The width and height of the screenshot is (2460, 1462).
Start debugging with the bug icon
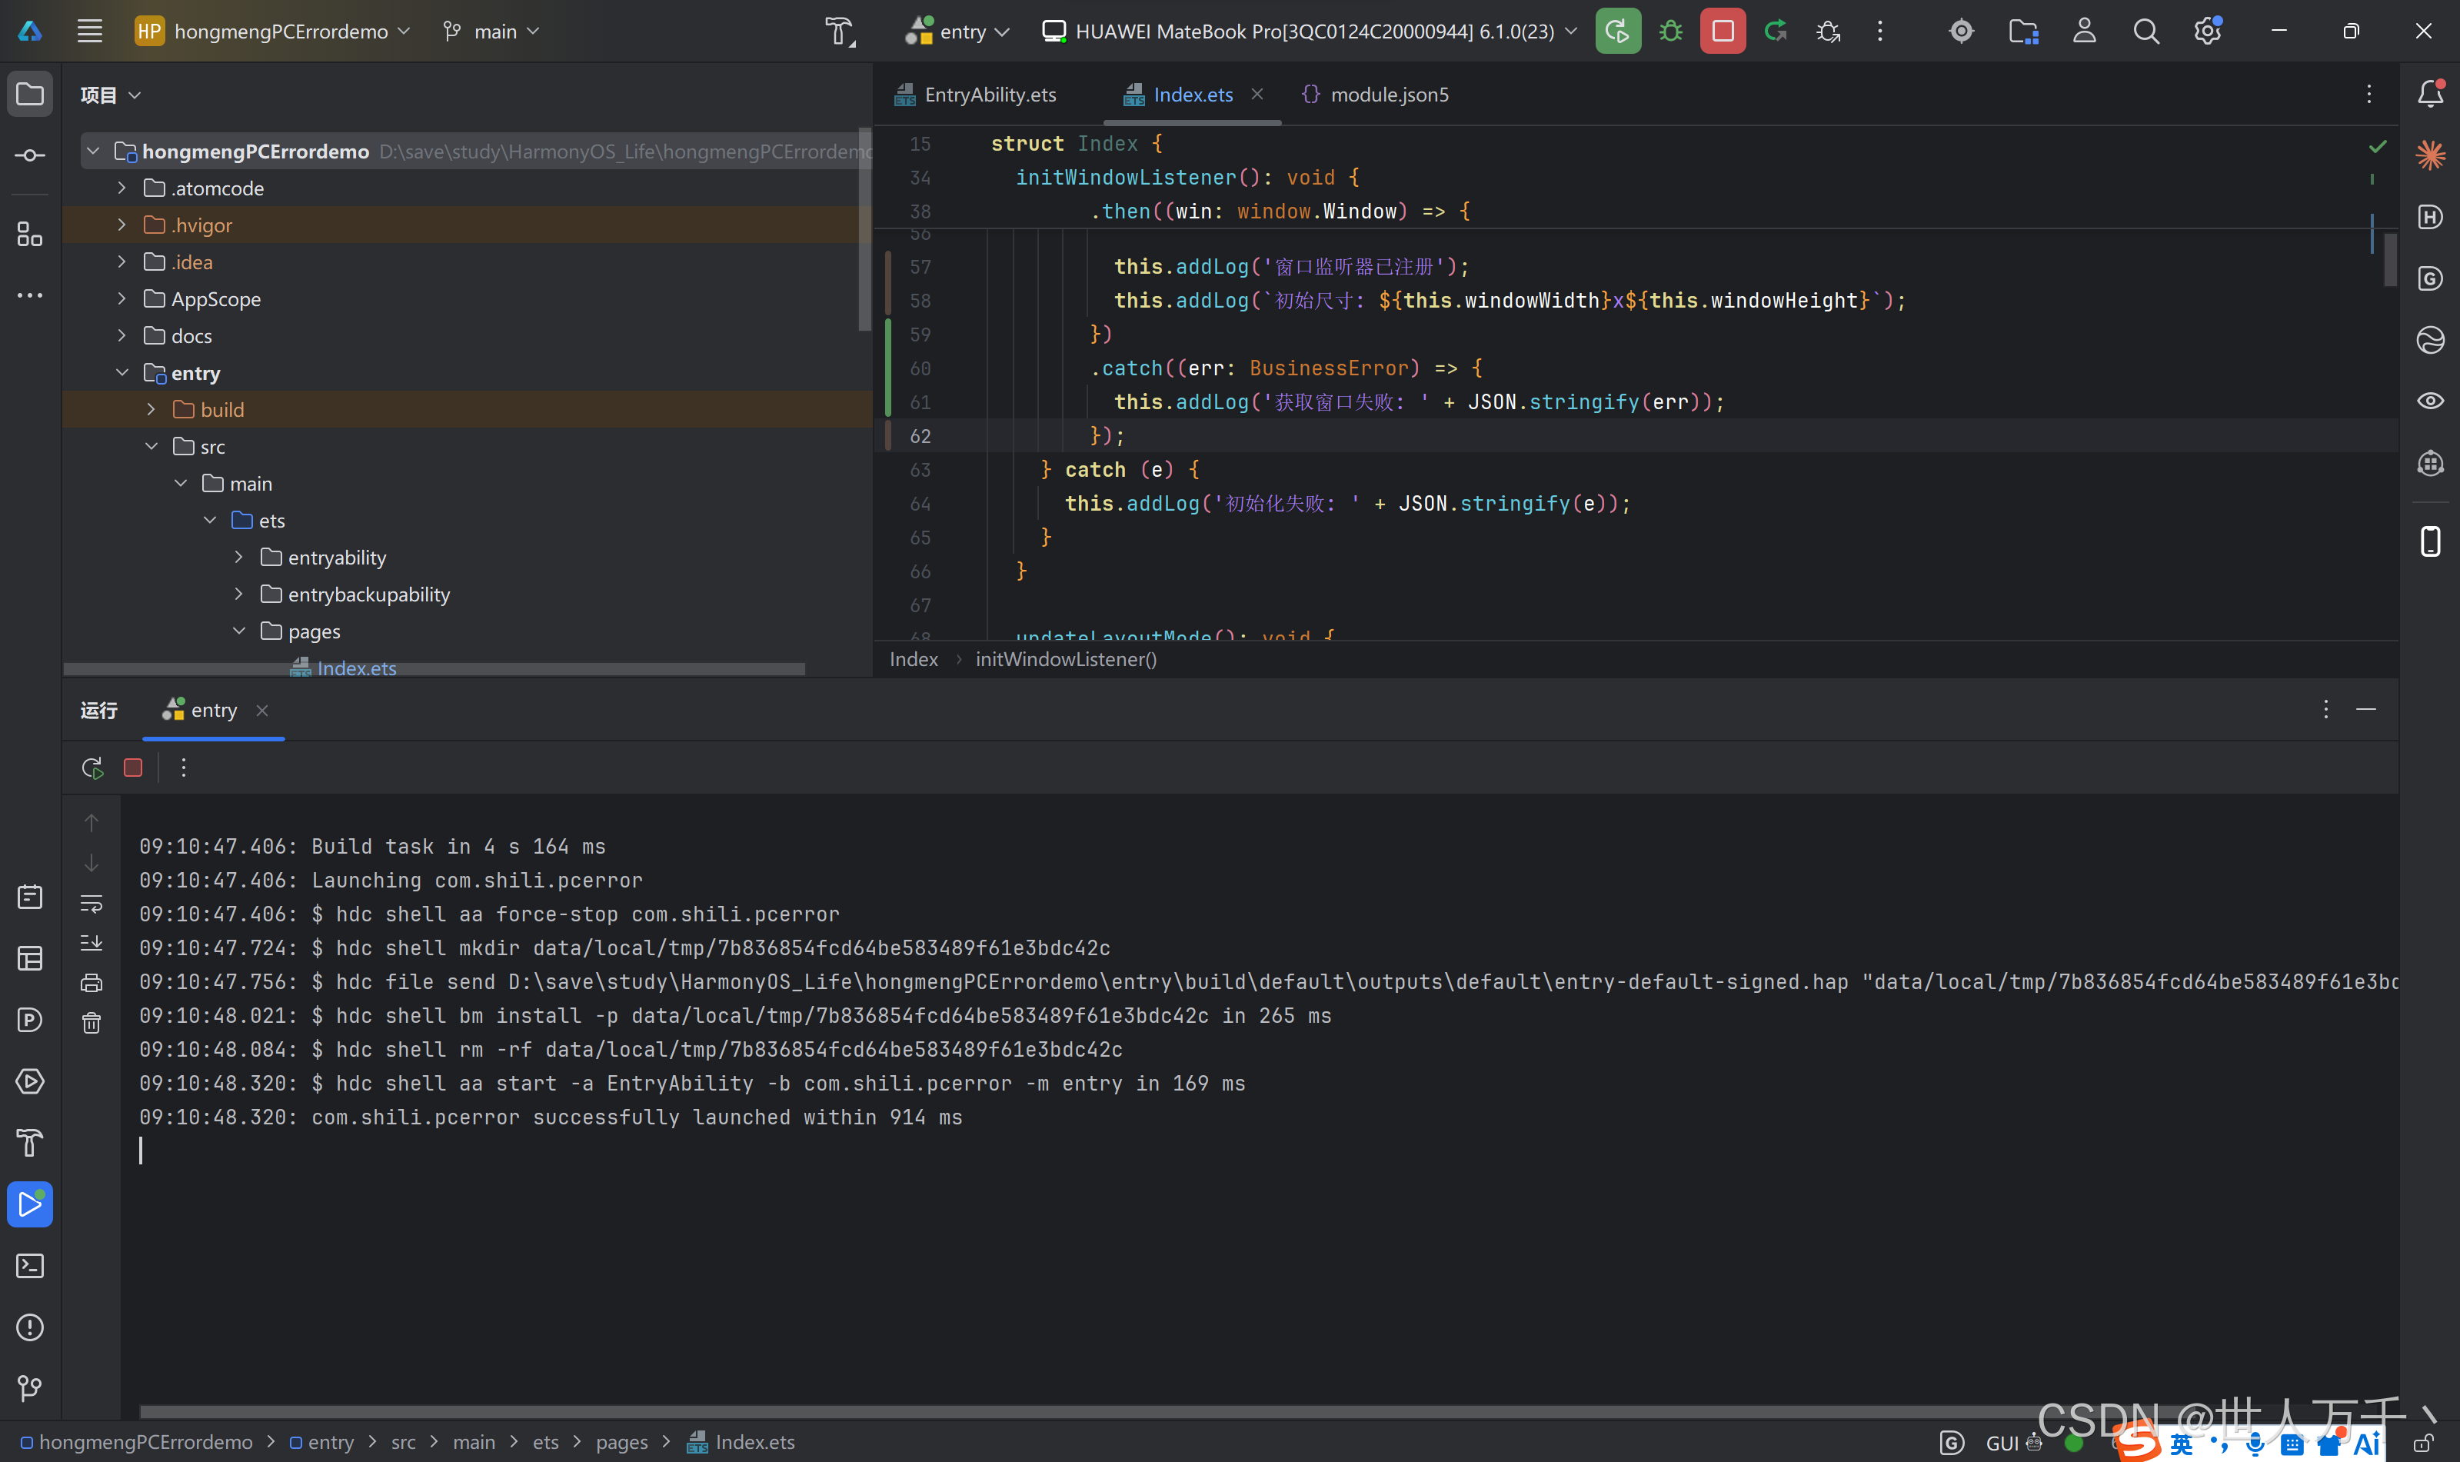coord(1670,31)
